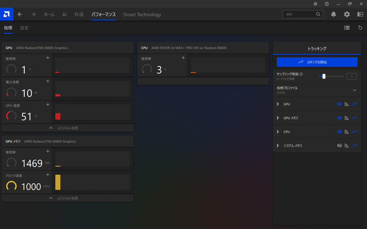
Task: Click the トラッキング panel header
Action: pyautogui.click(x=317, y=49)
